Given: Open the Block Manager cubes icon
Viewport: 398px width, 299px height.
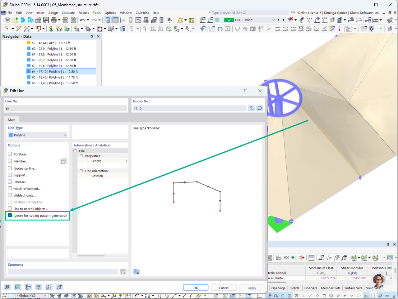Looking at the screenshot, I should pos(30,20).
